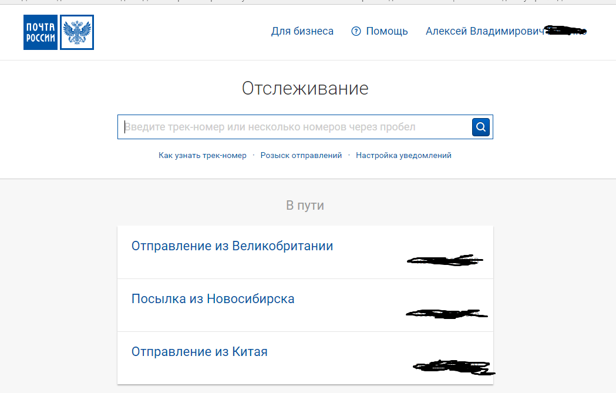
Task: Open Отправление из Великобритании tracking
Action: click(x=232, y=246)
